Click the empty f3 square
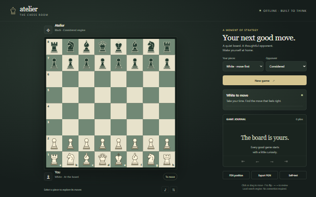 pyautogui.click(x=135, y=127)
